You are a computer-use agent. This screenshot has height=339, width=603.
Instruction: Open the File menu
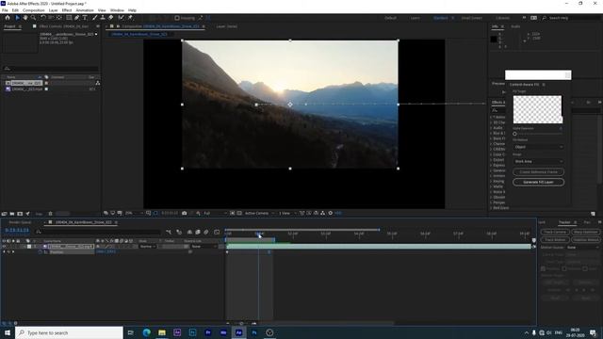[5, 10]
